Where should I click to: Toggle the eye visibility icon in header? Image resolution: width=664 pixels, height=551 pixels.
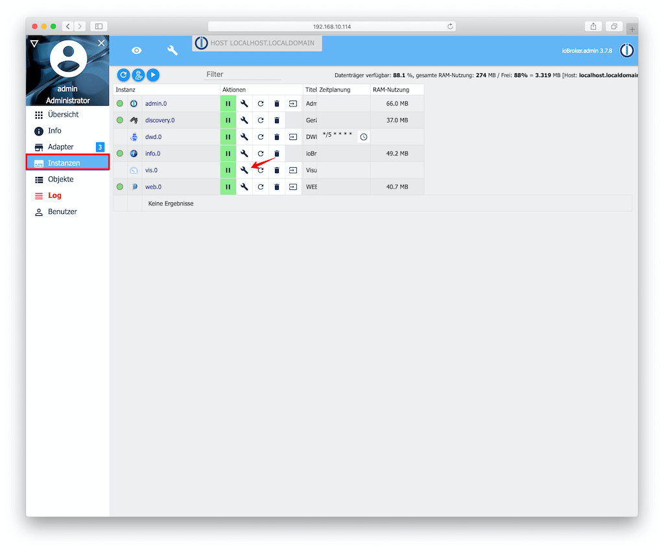(136, 51)
